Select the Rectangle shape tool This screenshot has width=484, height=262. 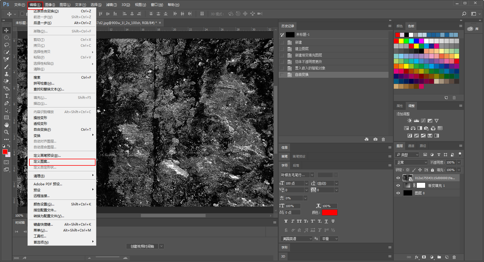[x=6, y=118]
